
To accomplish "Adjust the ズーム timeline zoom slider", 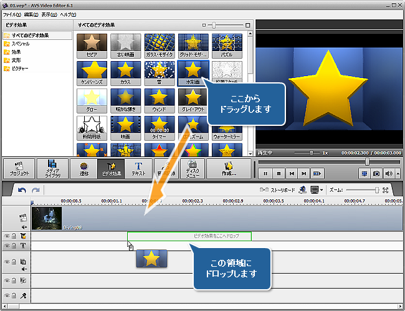I will (376, 190).
